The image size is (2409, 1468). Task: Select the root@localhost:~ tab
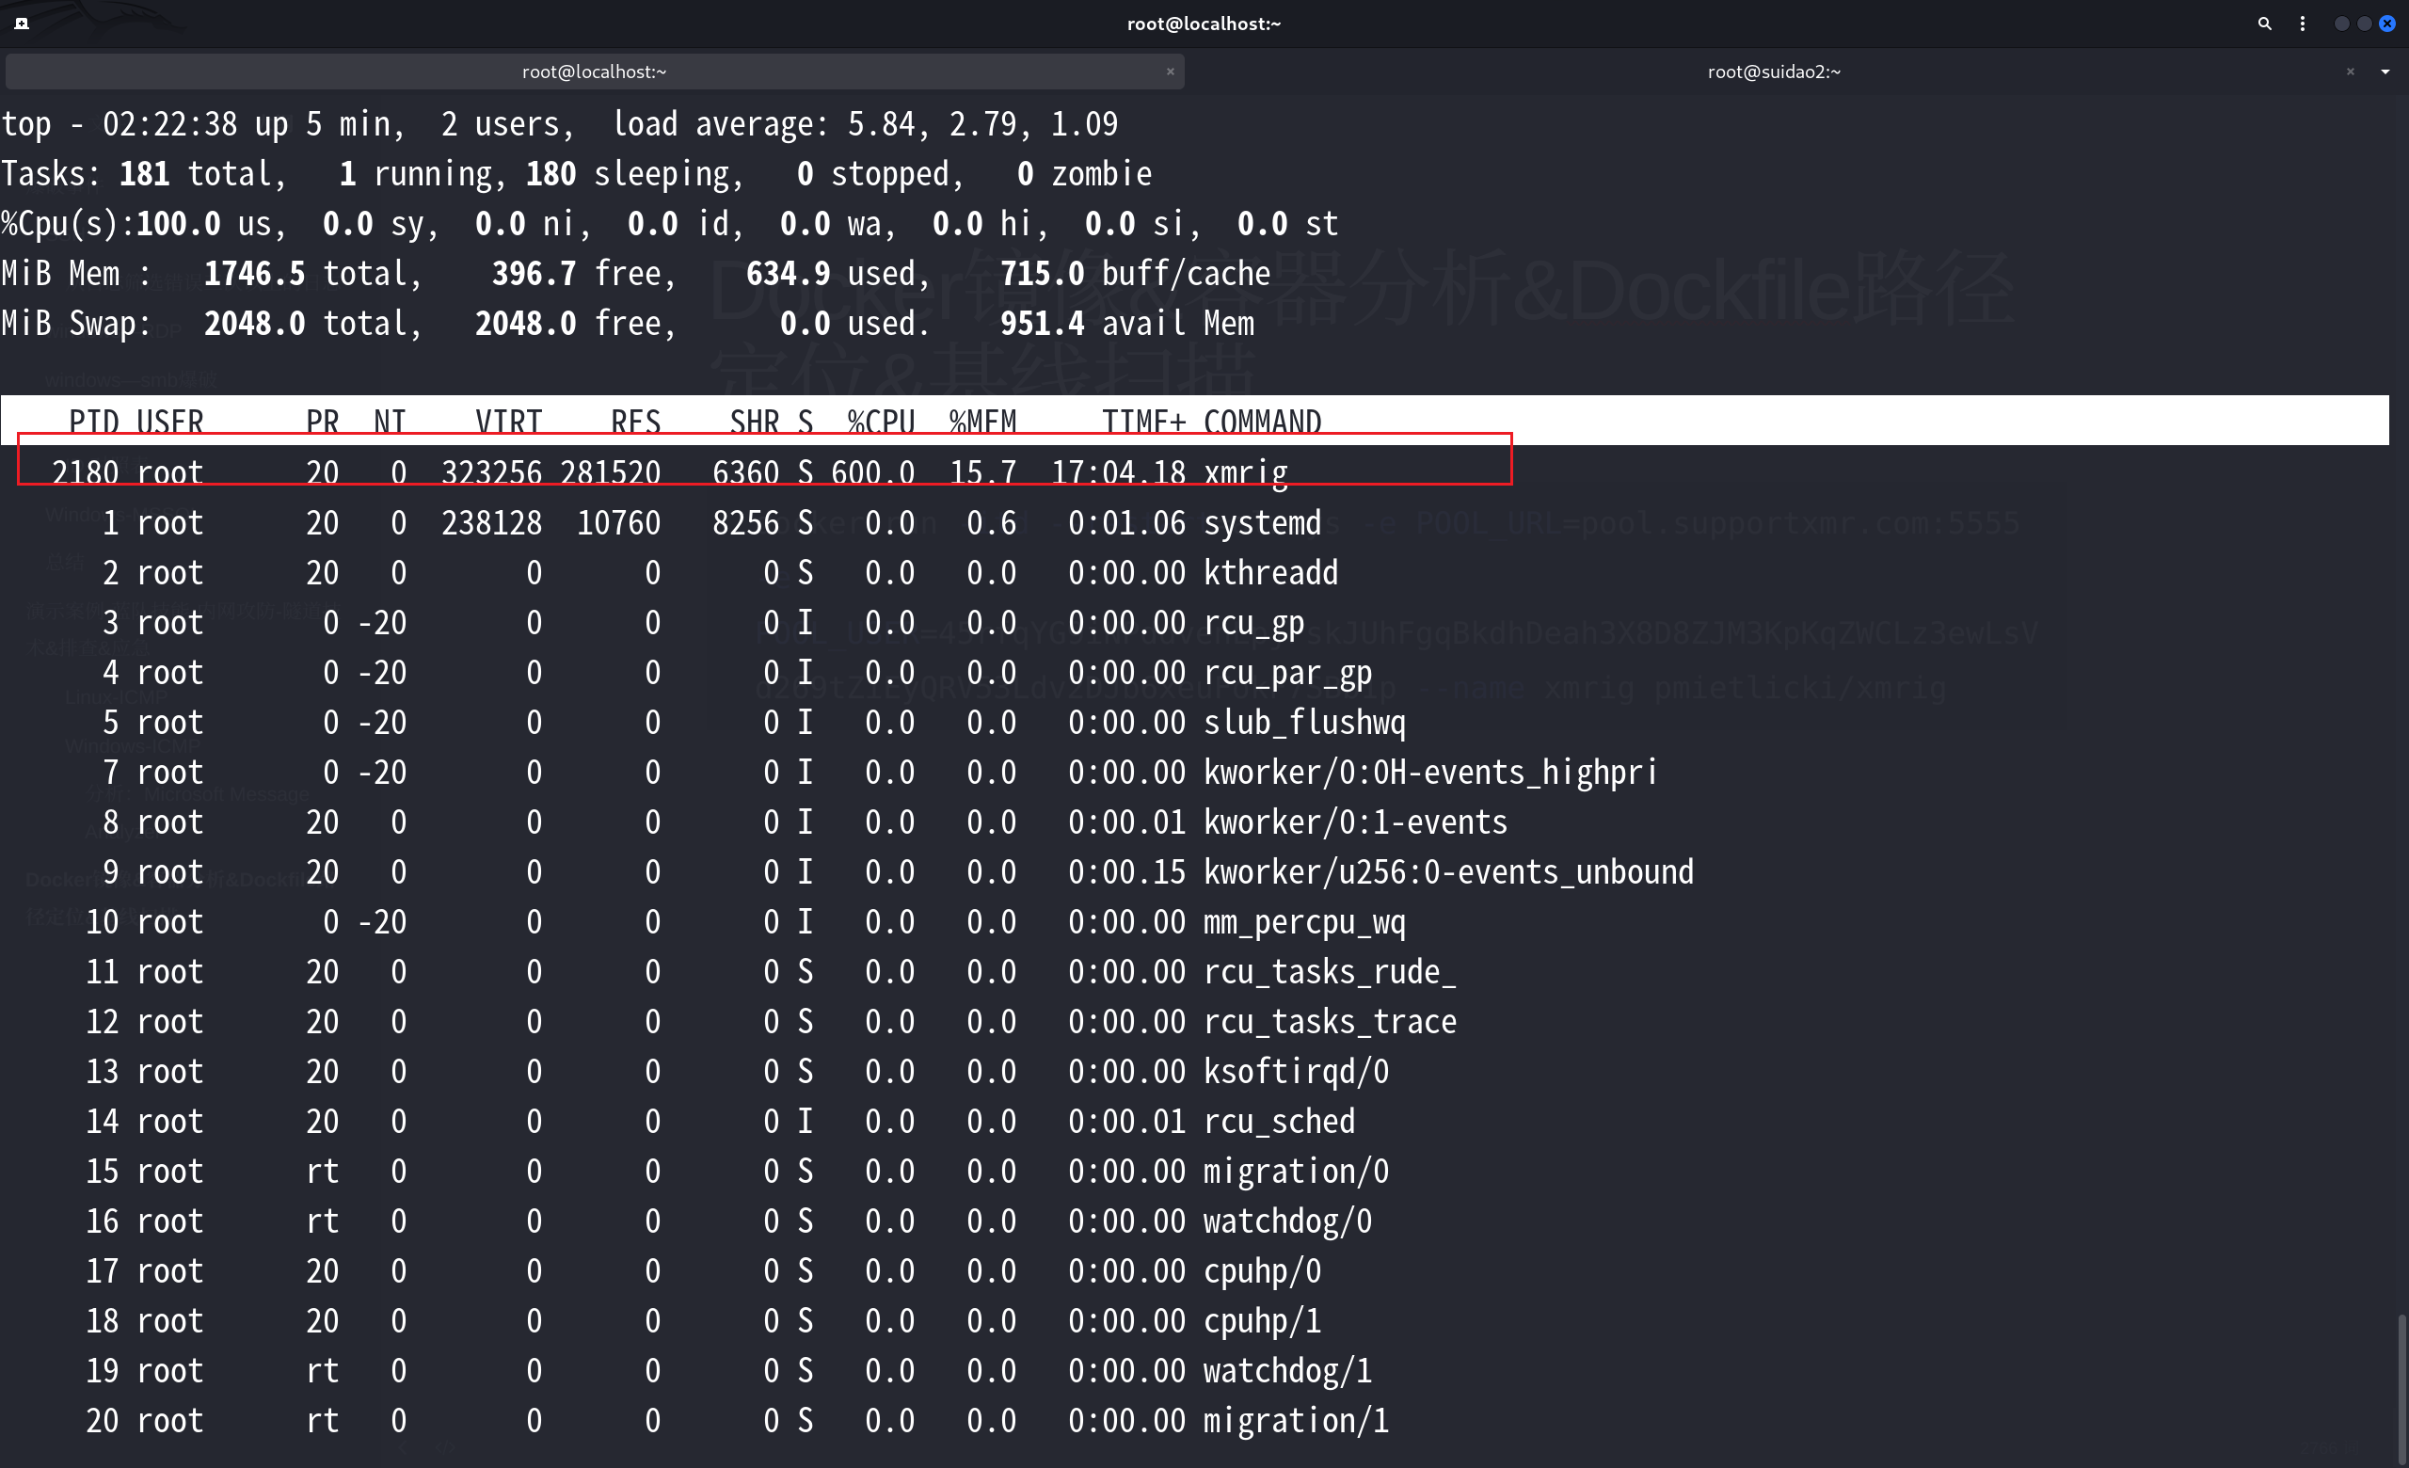pos(594,72)
